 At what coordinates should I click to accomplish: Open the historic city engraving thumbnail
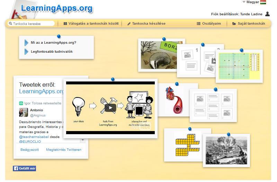point(226,150)
